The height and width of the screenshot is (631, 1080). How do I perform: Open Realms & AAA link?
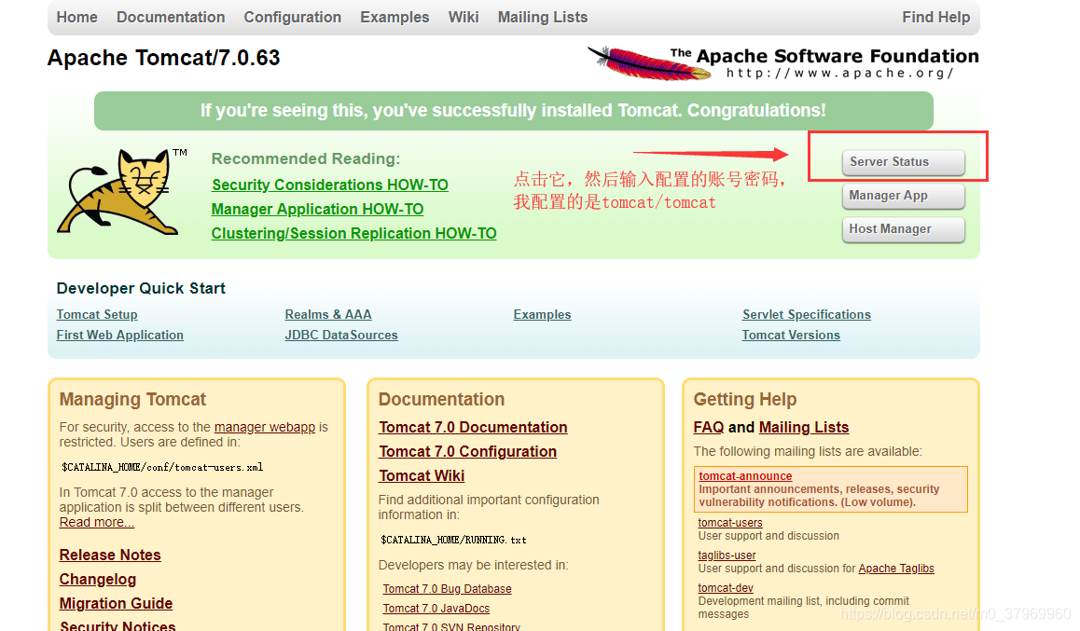click(328, 314)
